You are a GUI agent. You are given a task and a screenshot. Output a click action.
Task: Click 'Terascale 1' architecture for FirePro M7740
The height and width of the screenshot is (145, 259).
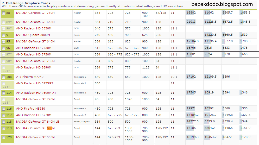pyautogui.click(x=80, y=77)
